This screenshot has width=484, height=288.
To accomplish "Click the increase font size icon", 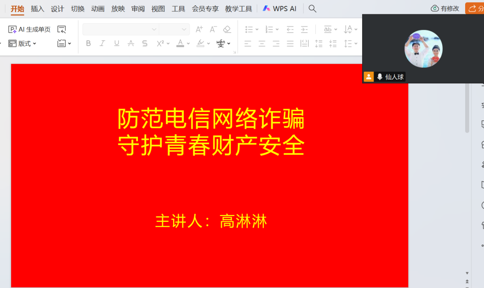I will tap(199, 29).
